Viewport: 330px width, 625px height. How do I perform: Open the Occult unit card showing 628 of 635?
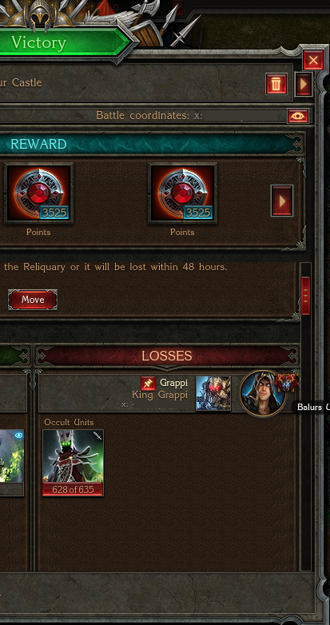[x=73, y=463]
